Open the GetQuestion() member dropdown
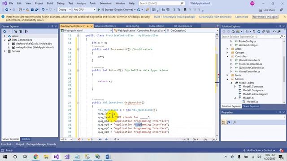This screenshot has width=287, height=161. pos(192,30)
